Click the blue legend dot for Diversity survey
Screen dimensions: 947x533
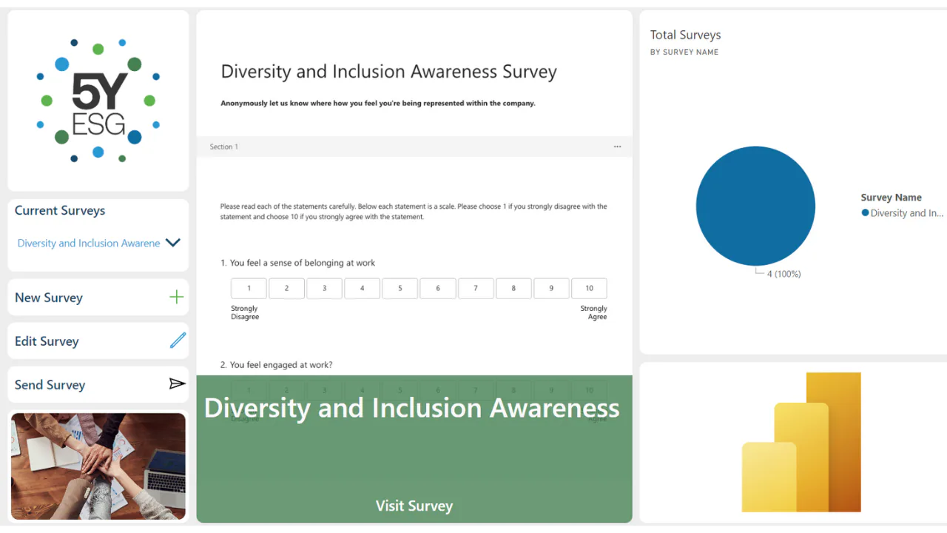865,212
